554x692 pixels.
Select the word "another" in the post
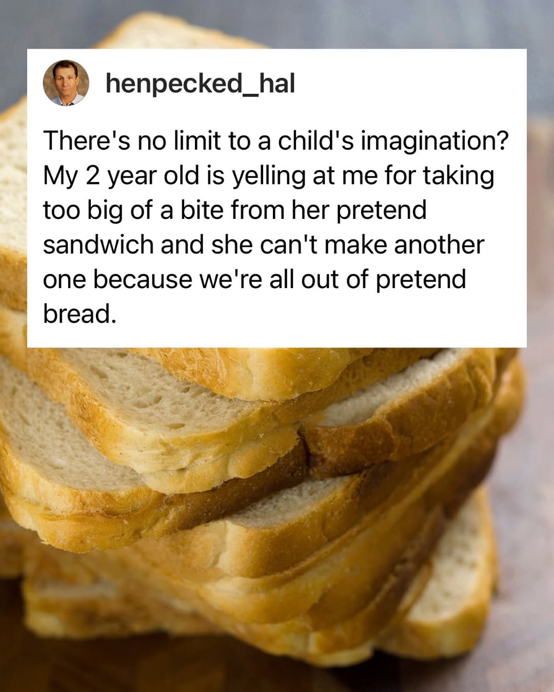pos(439,245)
